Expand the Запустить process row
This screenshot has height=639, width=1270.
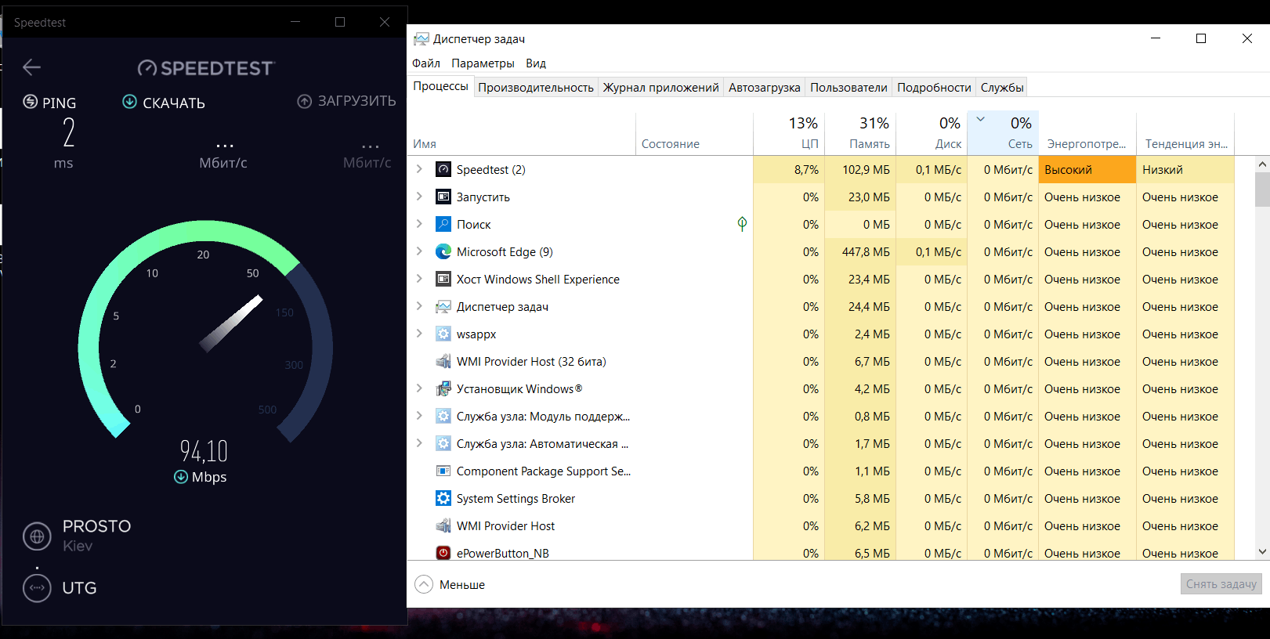click(x=419, y=197)
